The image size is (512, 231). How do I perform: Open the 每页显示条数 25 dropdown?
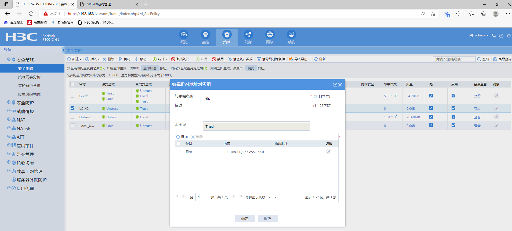pyautogui.click(x=273, y=197)
